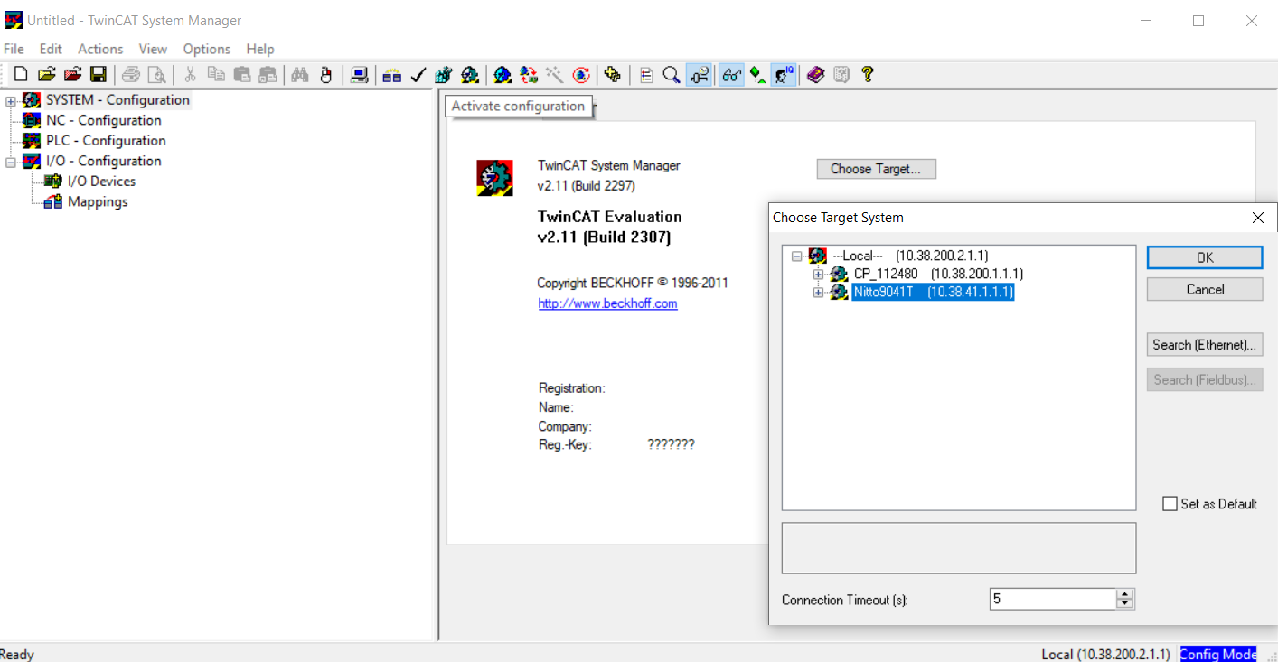
Task: Decrease the Connection Timeout with the down arrow
Action: tap(1124, 604)
